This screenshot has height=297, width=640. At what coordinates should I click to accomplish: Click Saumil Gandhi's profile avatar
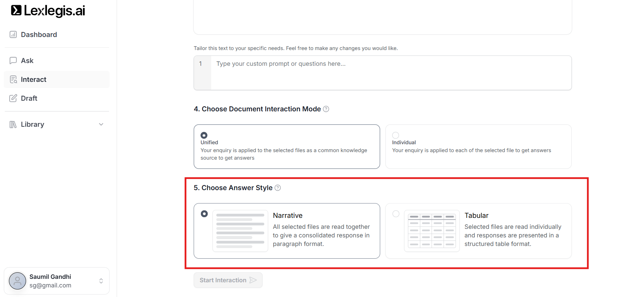pos(17,281)
